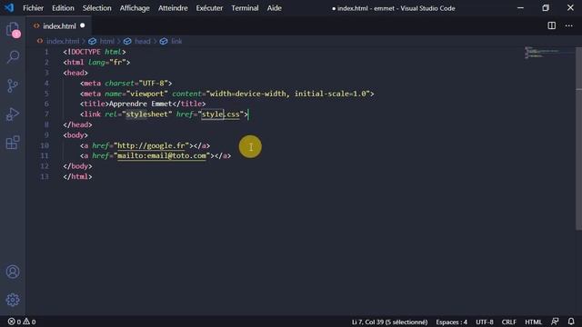This screenshot has width=582, height=327.
Task: Show errors and warnings problems panel
Action: (x=22, y=322)
